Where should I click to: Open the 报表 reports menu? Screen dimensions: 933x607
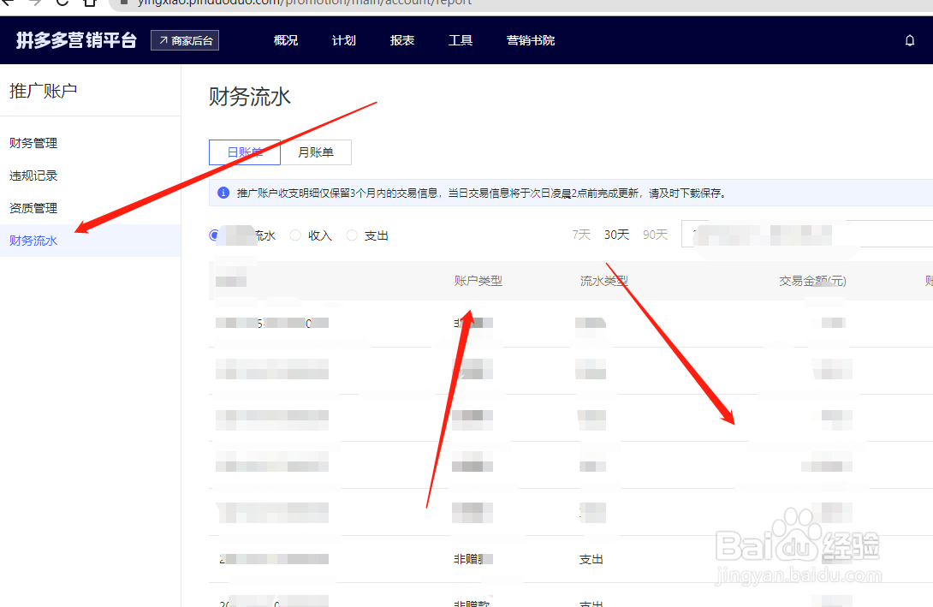(402, 40)
